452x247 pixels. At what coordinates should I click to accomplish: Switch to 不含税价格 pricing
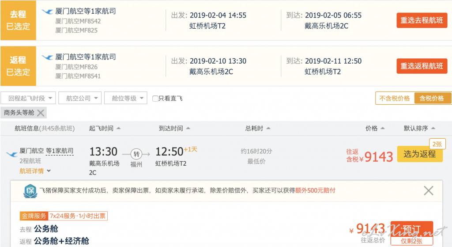[395, 99]
